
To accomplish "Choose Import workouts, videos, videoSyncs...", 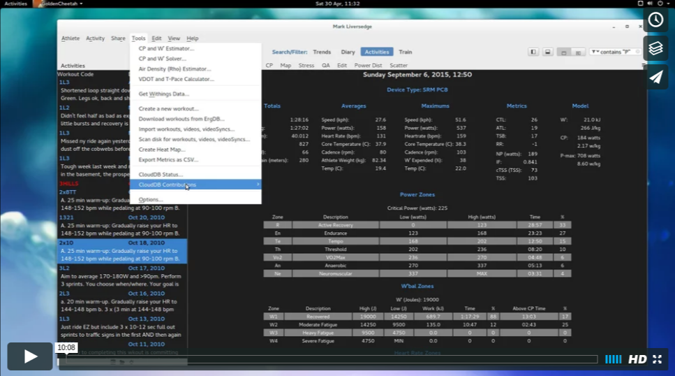I will coord(195,129).
